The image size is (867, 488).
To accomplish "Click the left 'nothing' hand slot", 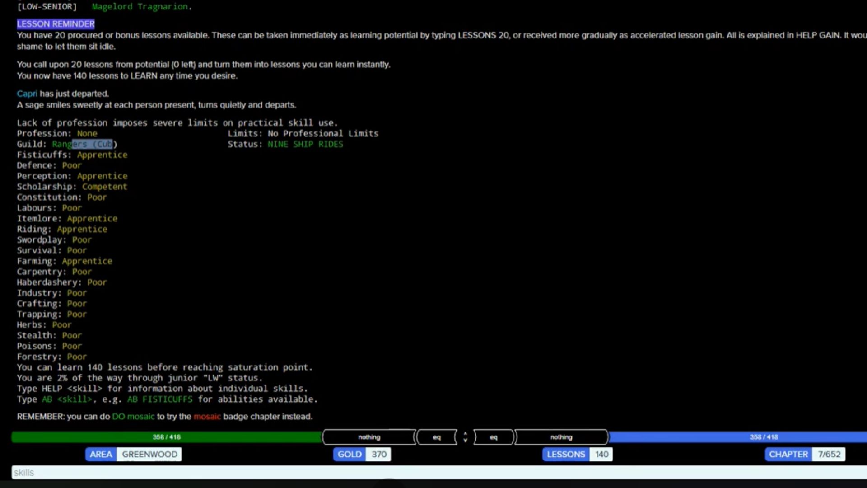I will (369, 437).
